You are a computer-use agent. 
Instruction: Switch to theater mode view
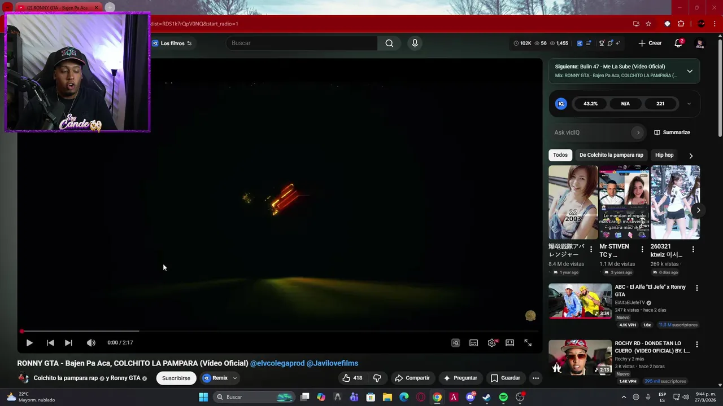[x=510, y=343]
